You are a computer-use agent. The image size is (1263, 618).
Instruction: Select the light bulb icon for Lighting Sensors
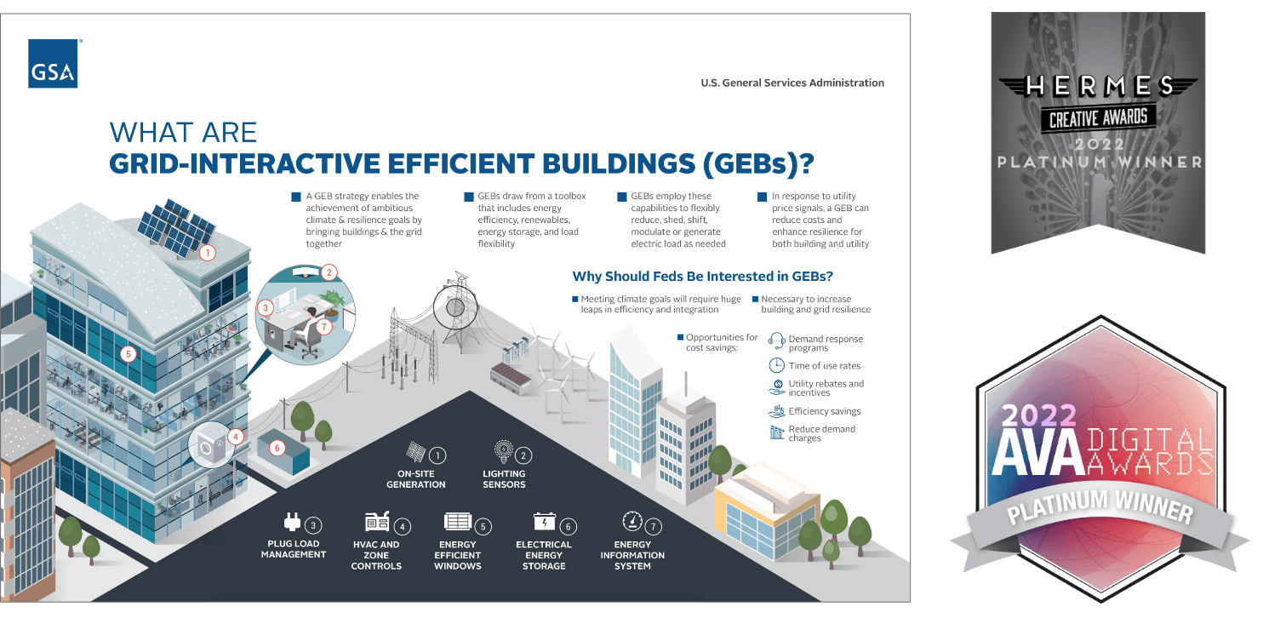click(503, 451)
